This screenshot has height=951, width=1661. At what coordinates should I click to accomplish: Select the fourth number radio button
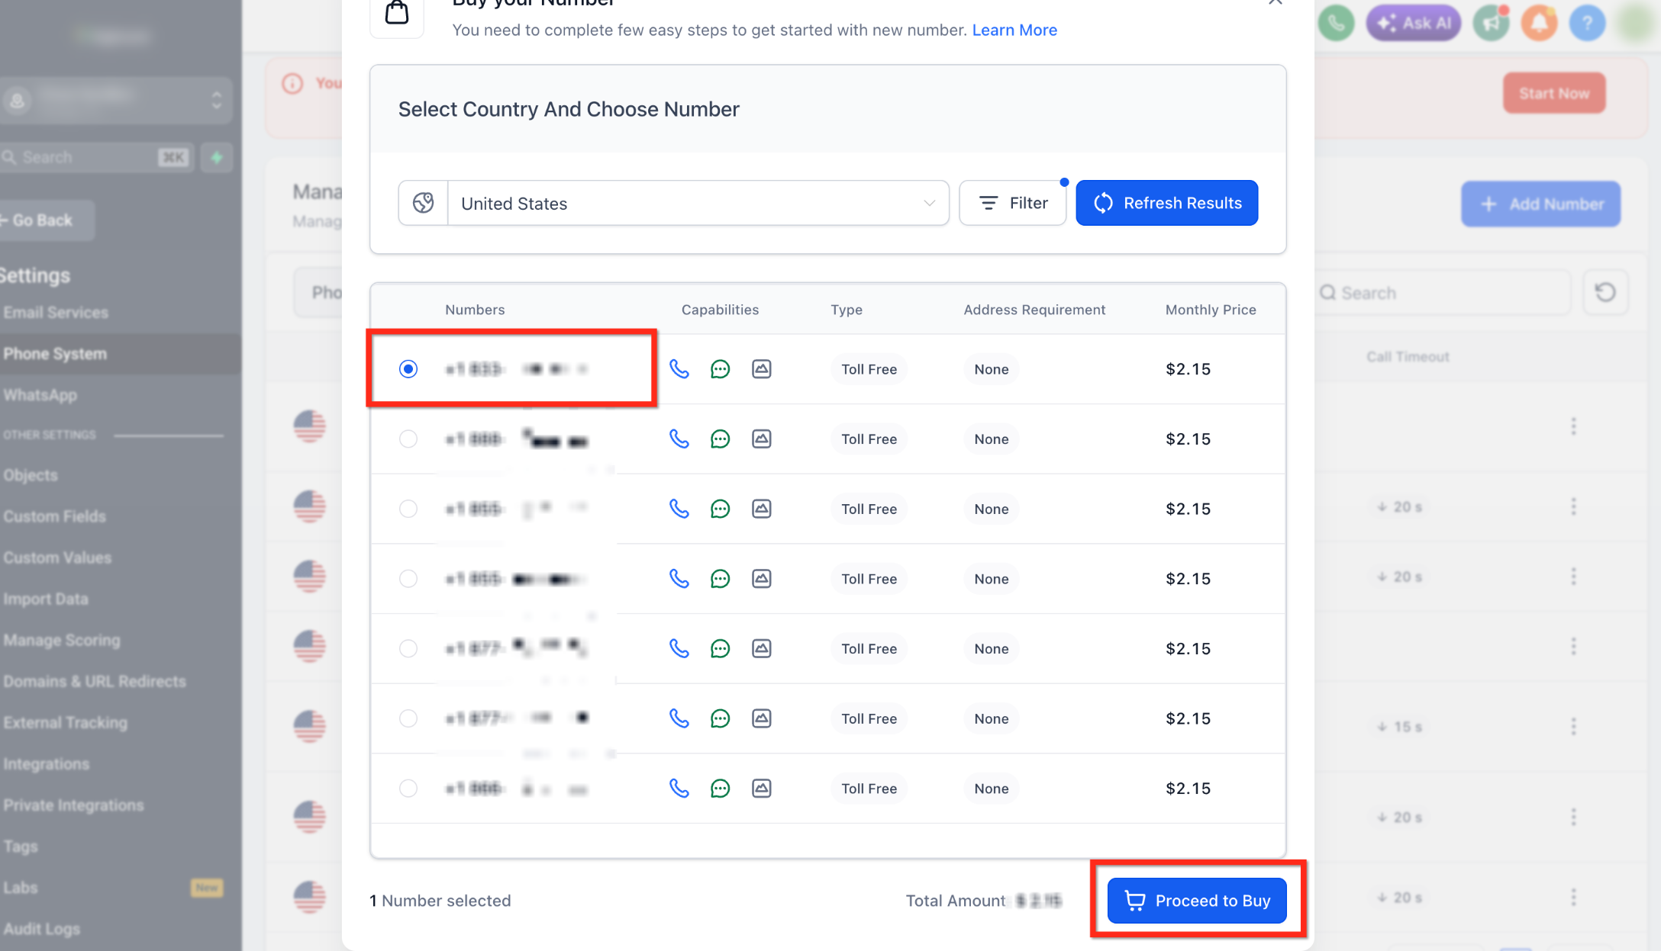coord(408,579)
